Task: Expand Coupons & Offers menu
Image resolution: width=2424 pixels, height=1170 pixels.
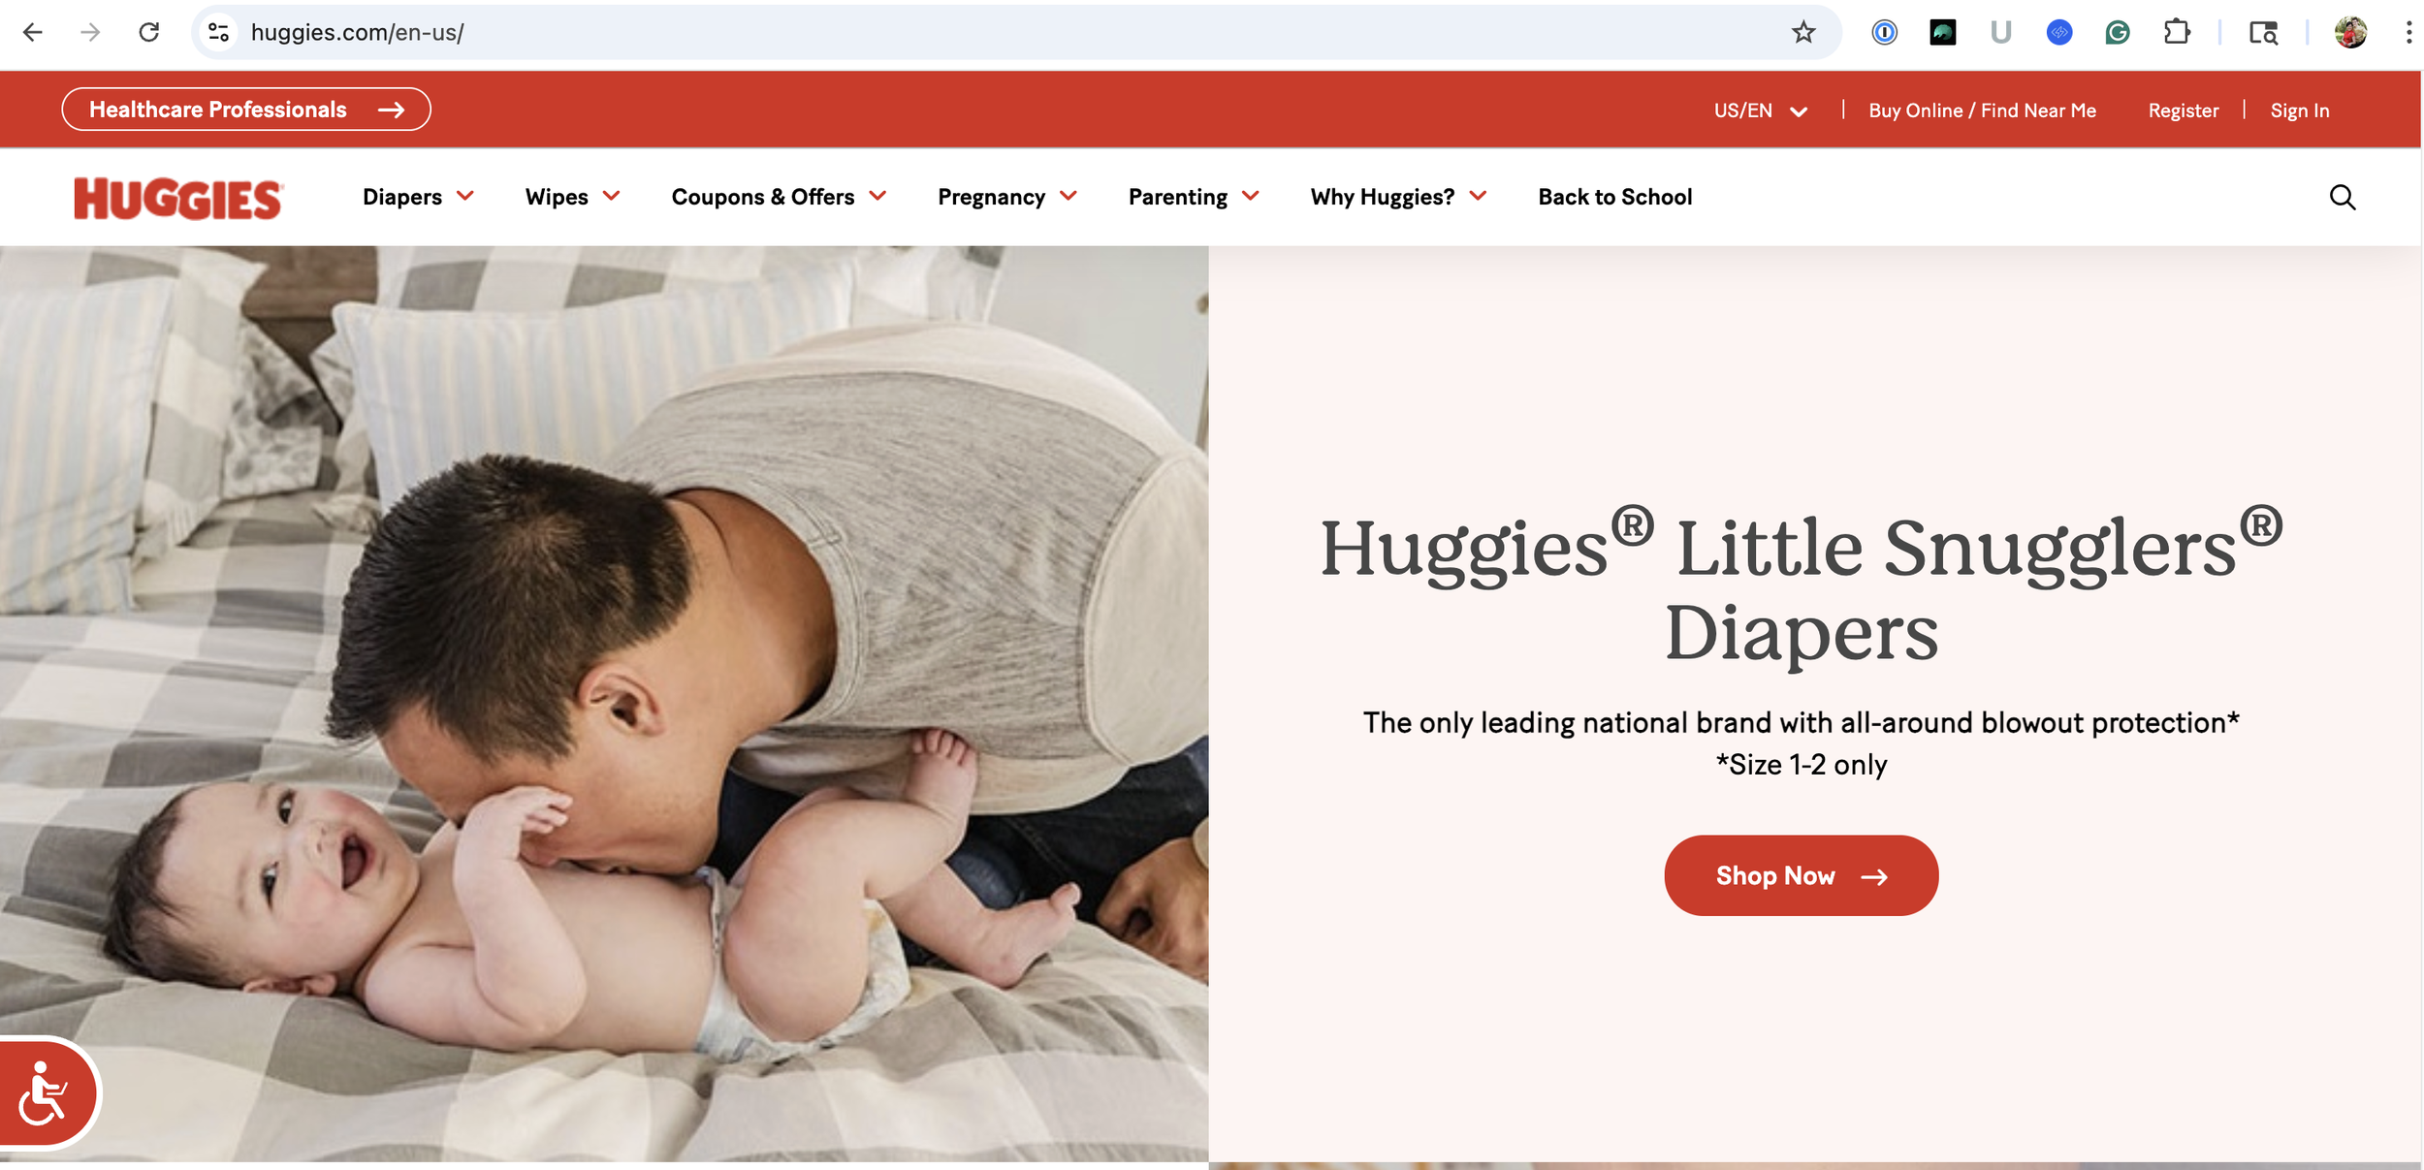Action: tap(779, 198)
